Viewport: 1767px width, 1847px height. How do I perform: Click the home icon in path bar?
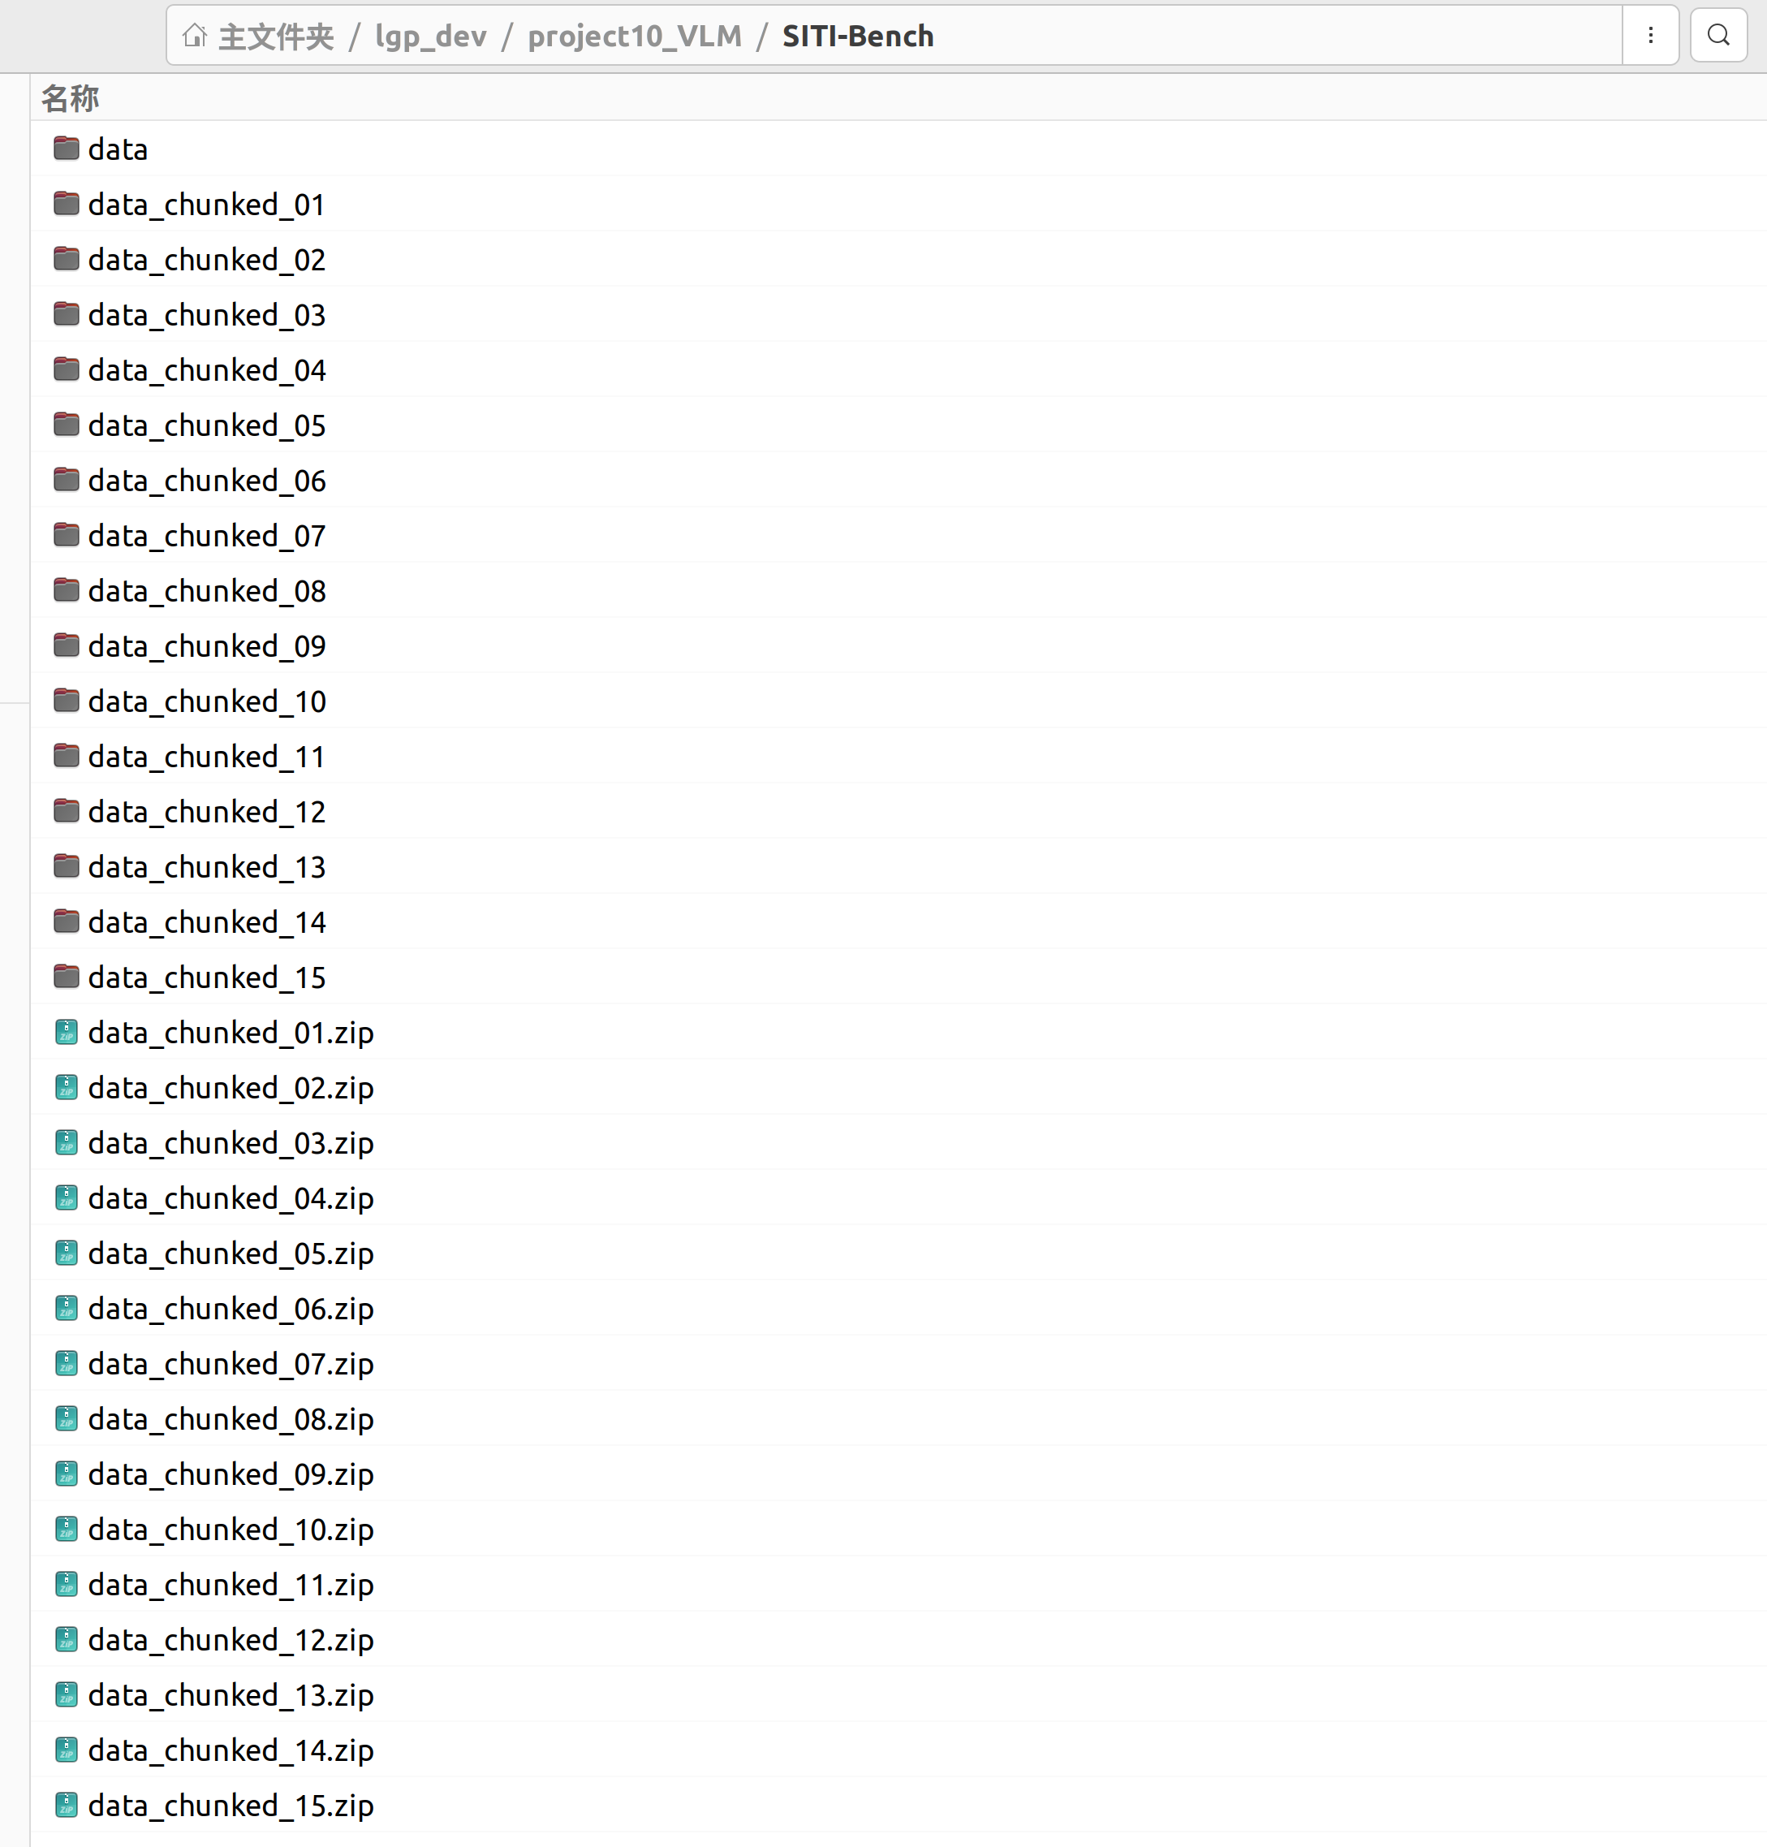[x=195, y=36]
